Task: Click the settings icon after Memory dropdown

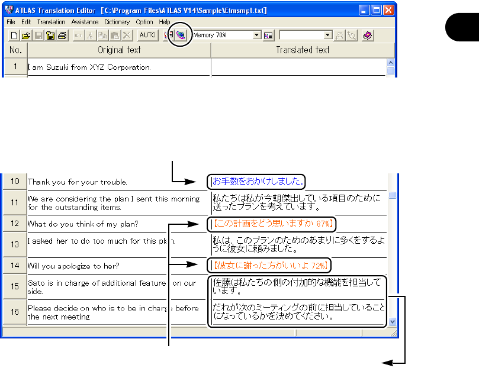Action: 268,35
